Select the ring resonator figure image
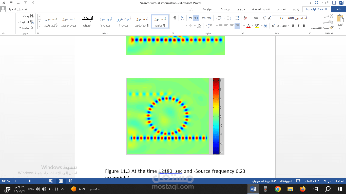The image size is (346, 194). (175, 116)
